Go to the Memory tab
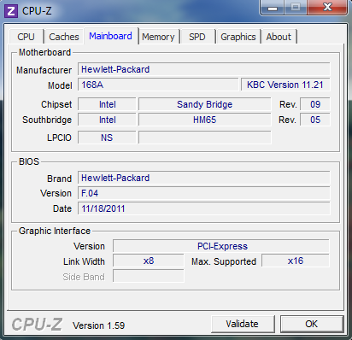Viewport: 352px width, 340px height. tap(158, 37)
